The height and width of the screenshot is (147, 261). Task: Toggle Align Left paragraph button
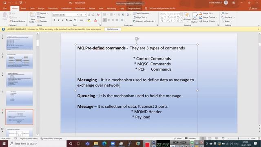(104, 20)
